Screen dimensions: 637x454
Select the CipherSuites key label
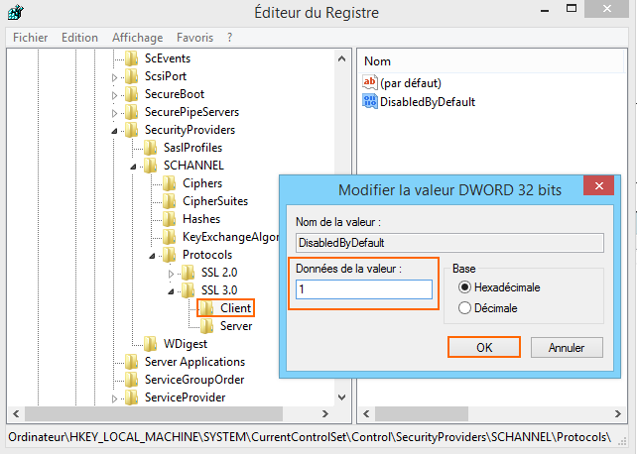(215, 201)
